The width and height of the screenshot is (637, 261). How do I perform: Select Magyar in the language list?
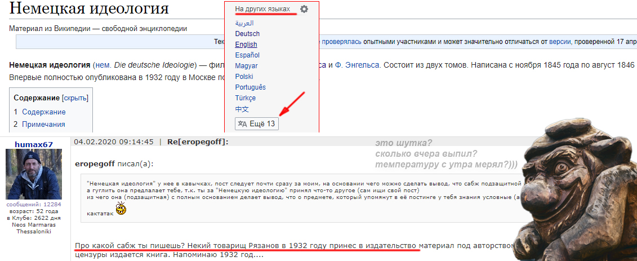pos(246,66)
